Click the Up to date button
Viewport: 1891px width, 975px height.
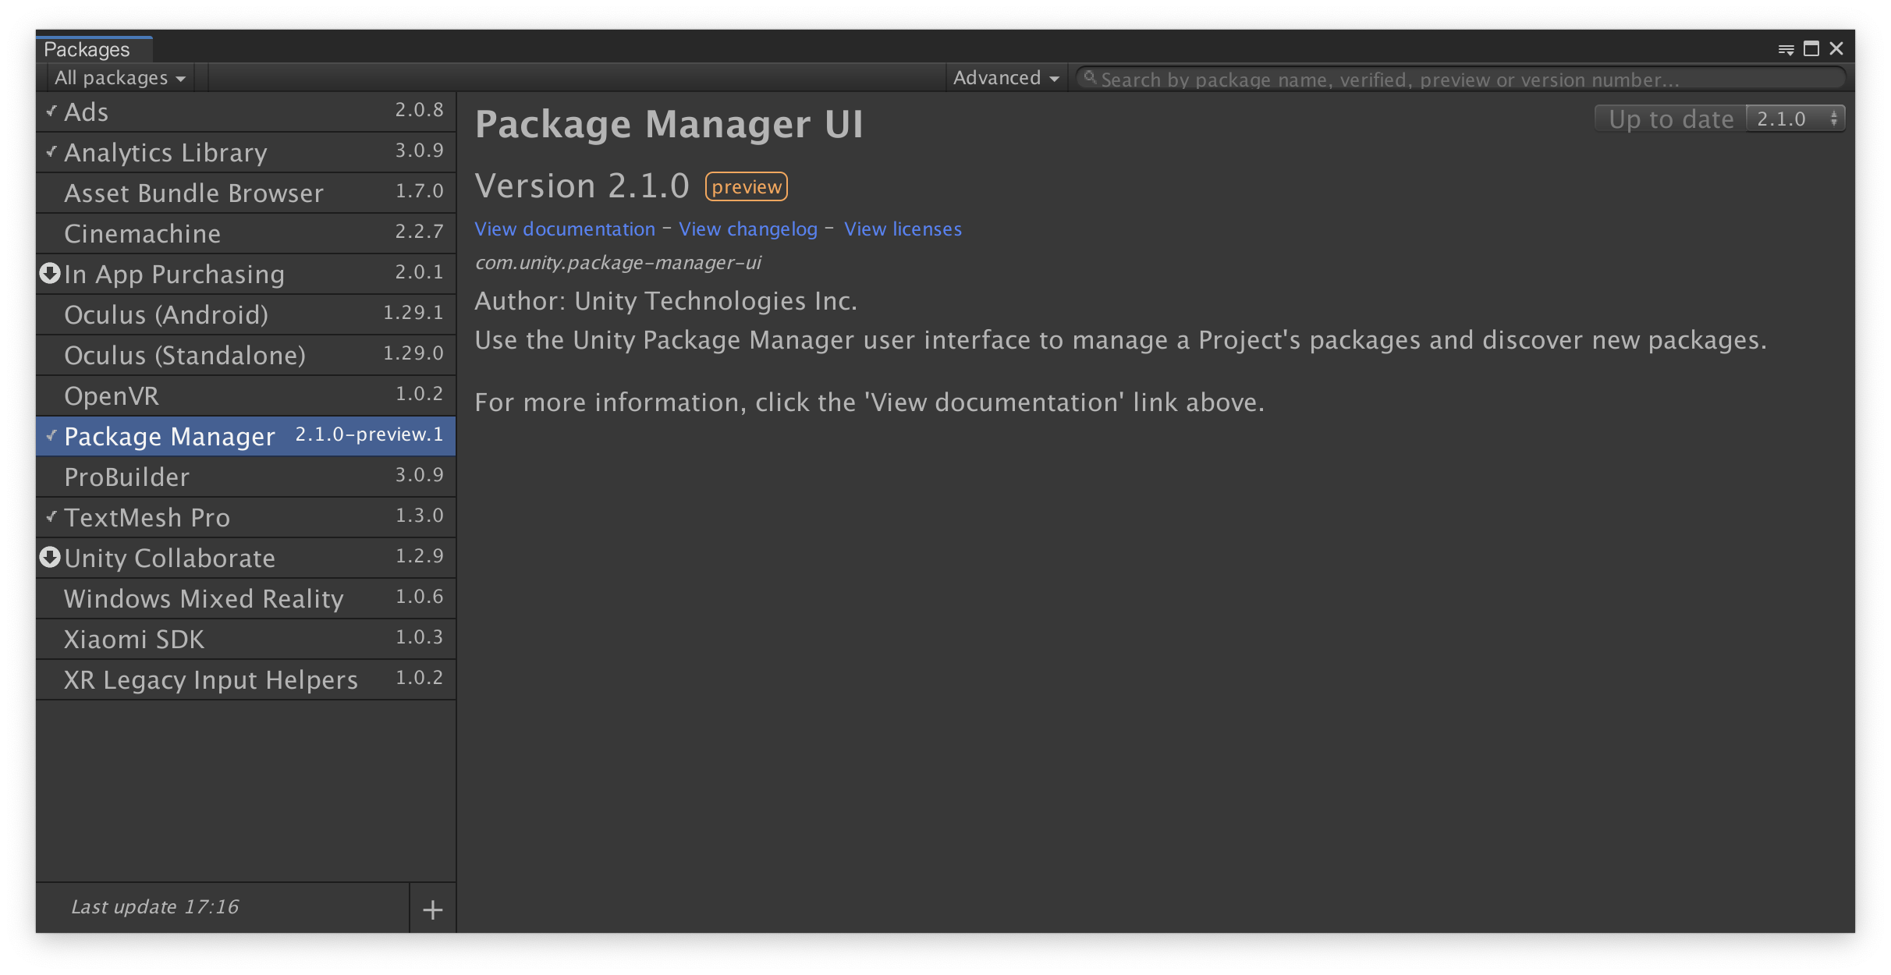(1670, 119)
